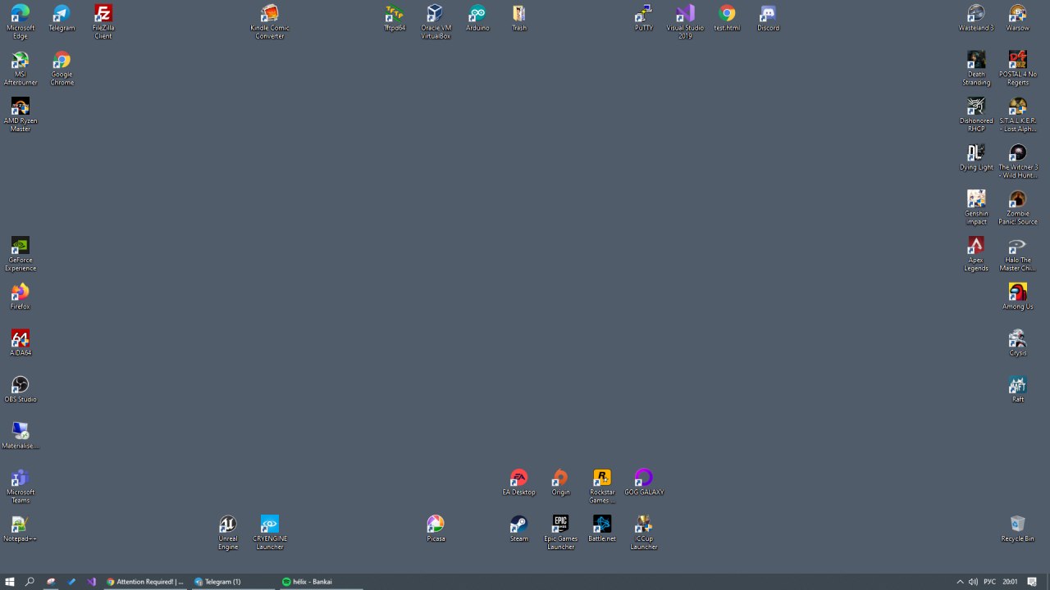
Task: Select the Picasa desktop icon
Action: [436, 529]
